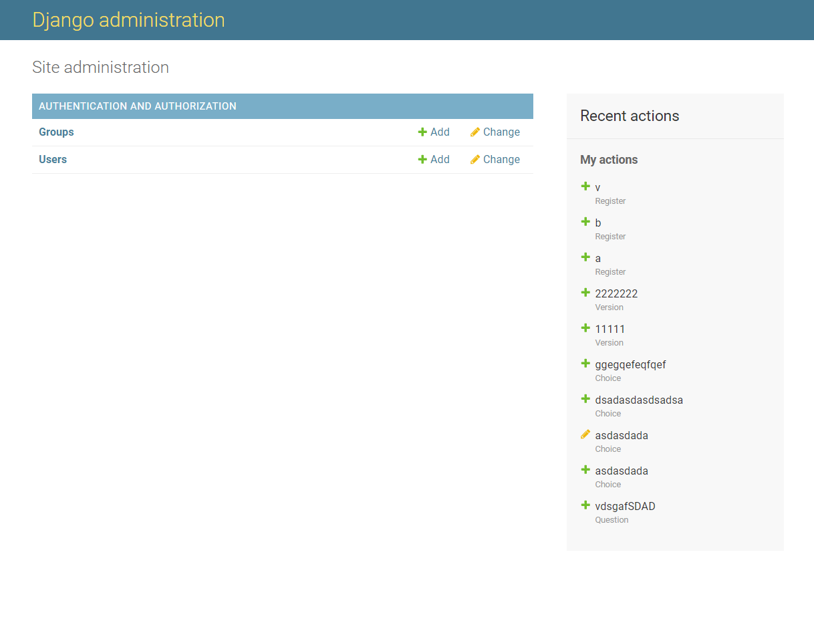814x627 pixels.
Task: Click the 'Choice' label under ggegqefeqfqef
Action: (608, 378)
